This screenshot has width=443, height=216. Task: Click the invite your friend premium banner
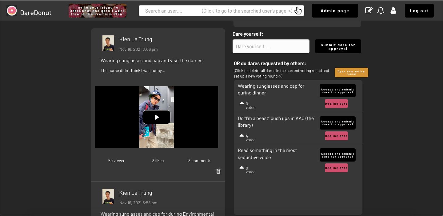pos(98,11)
